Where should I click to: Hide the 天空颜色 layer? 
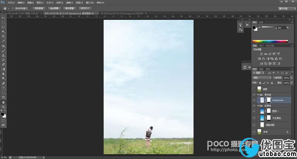pyautogui.click(x=254, y=118)
